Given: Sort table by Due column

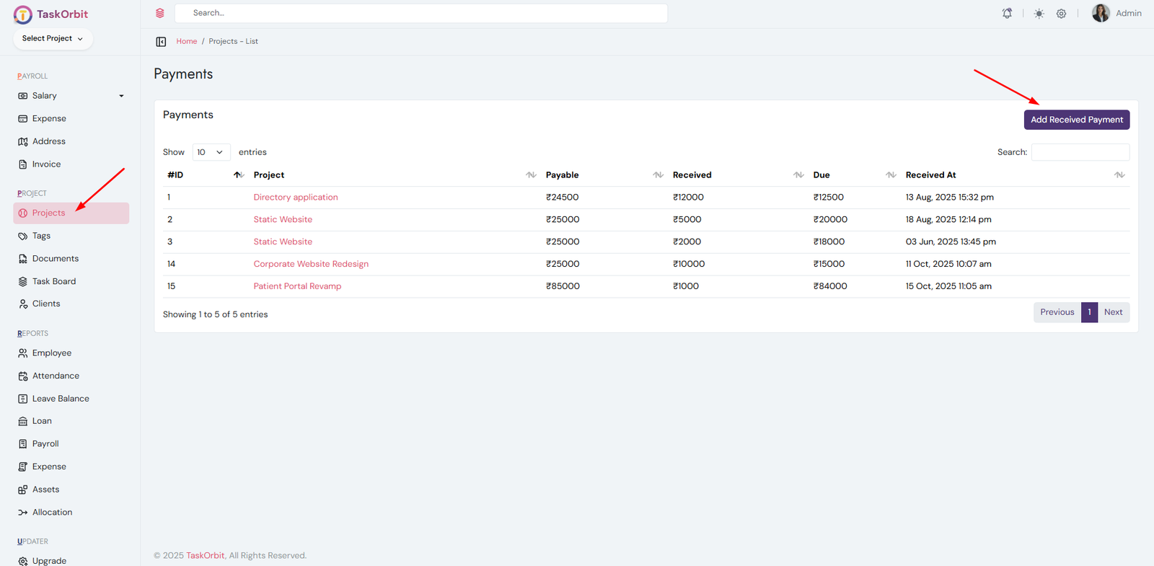Looking at the screenshot, I should click(855, 175).
